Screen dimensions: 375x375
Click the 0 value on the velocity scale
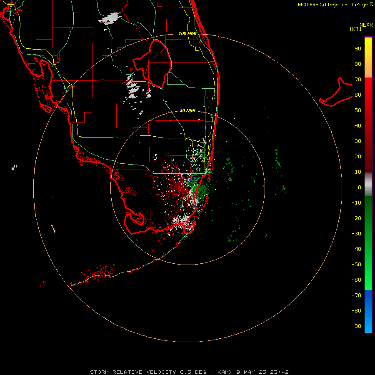(x=360, y=187)
